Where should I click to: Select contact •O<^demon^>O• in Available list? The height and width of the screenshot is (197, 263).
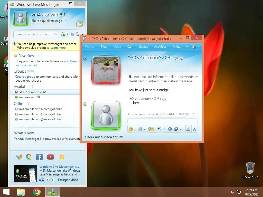coord(45,92)
